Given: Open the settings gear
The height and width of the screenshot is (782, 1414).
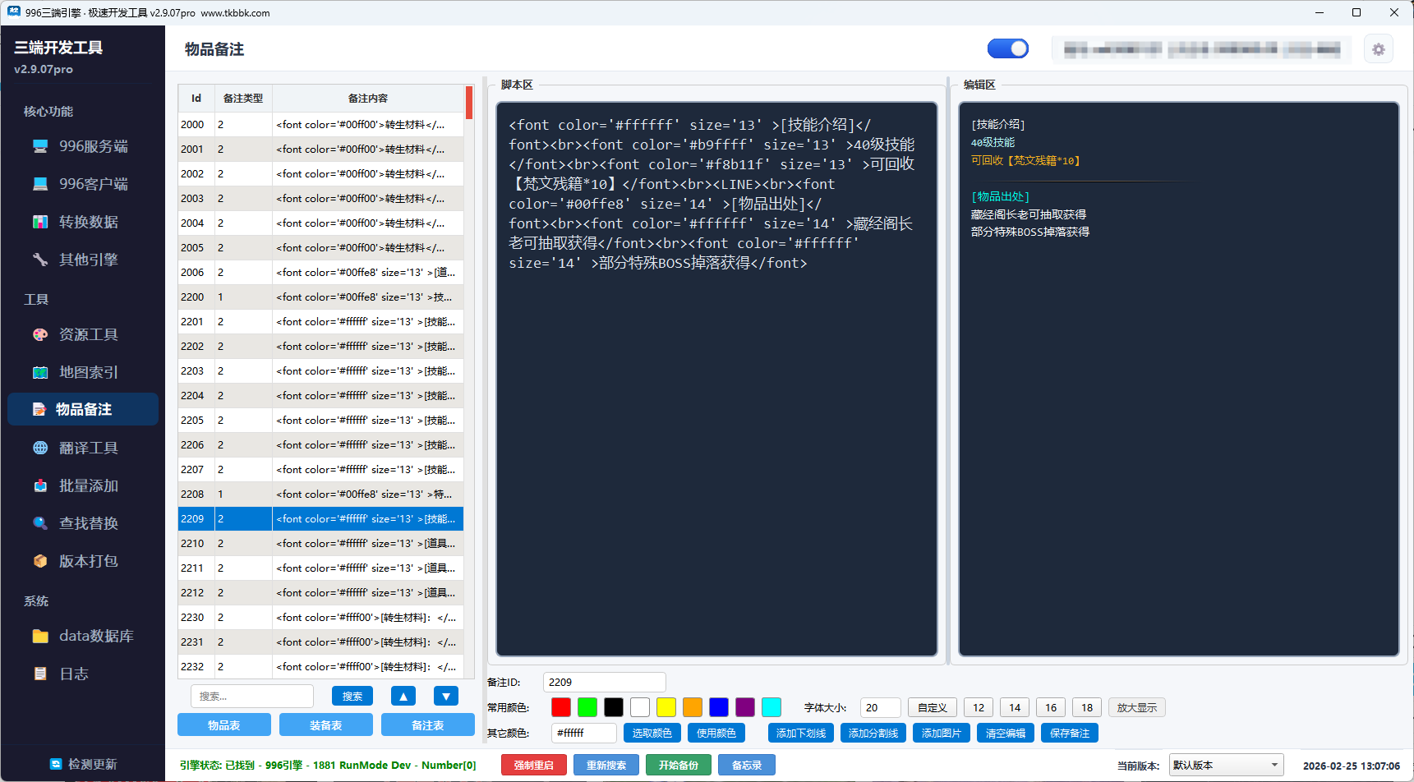Looking at the screenshot, I should [x=1379, y=48].
